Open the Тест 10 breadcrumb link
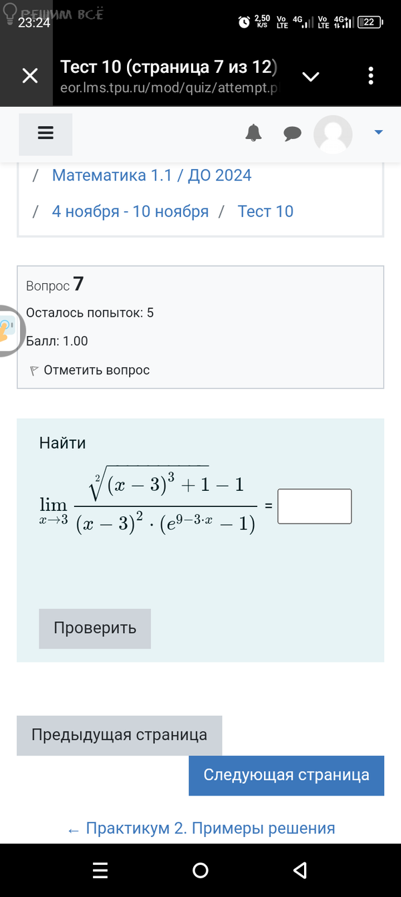The height and width of the screenshot is (897, 401). coord(265,212)
